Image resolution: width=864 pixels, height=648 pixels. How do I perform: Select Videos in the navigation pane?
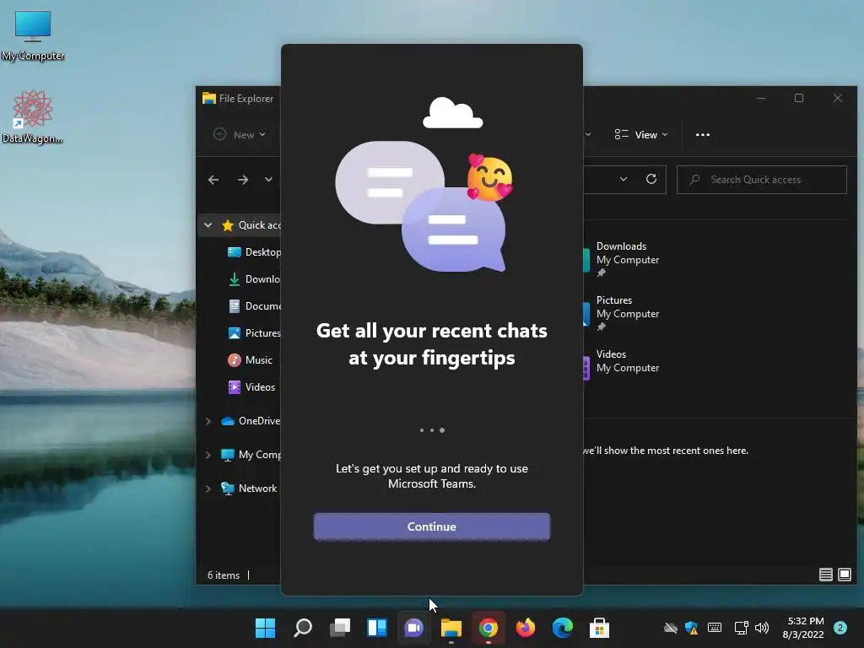pos(251,386)
